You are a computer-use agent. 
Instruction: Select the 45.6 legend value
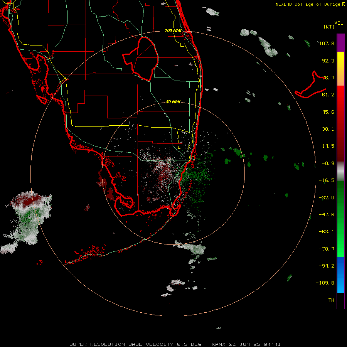click(328, 112)
